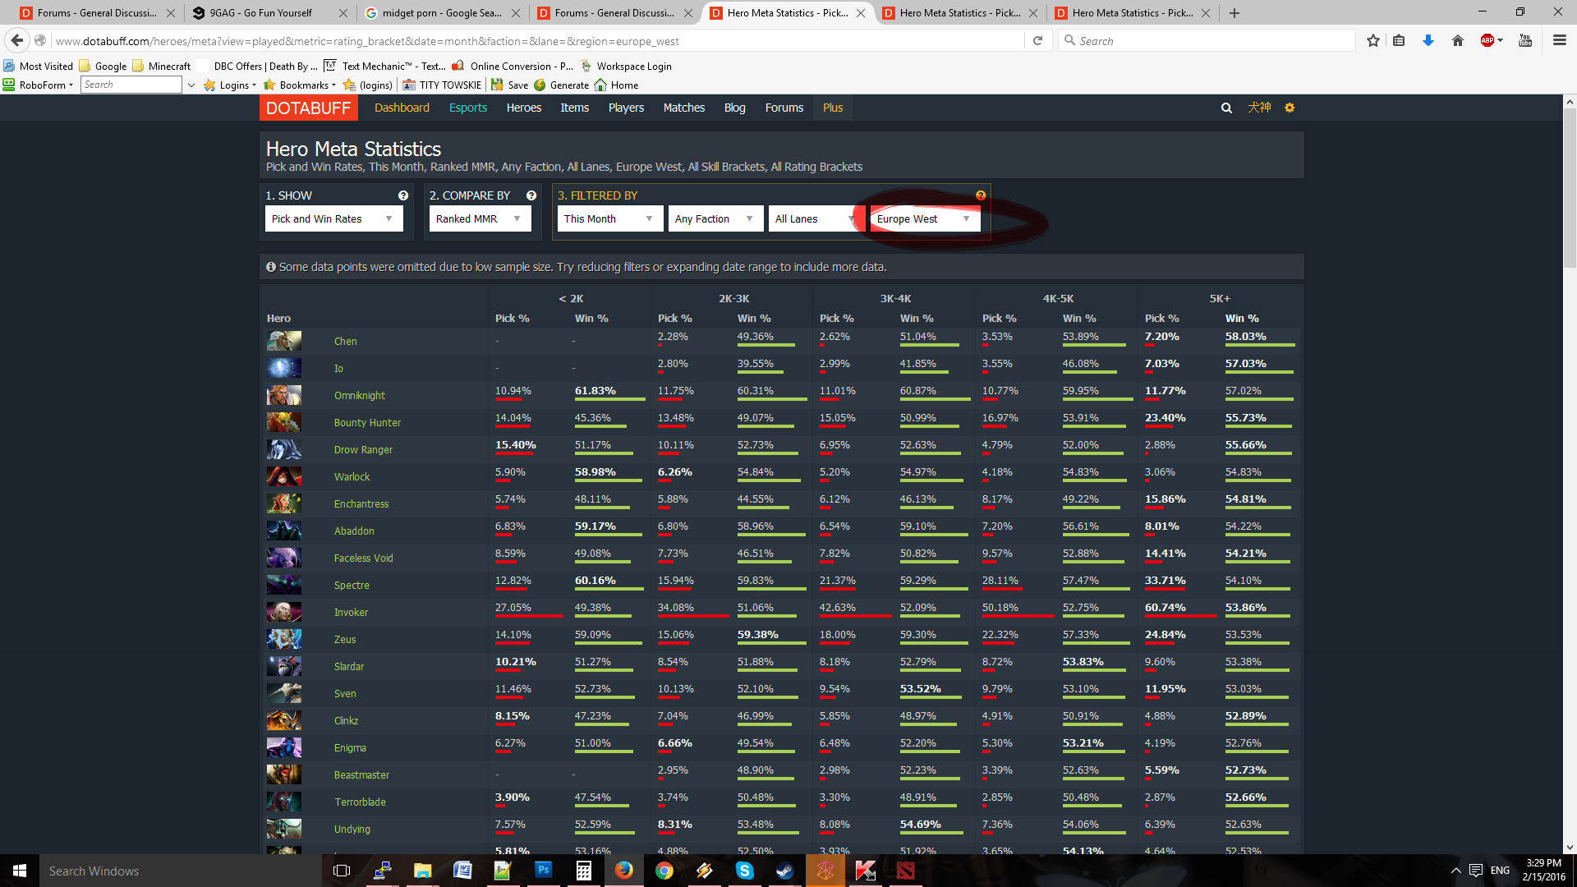
Task: Open Omniknight hero link
Action: pos(360,395)
